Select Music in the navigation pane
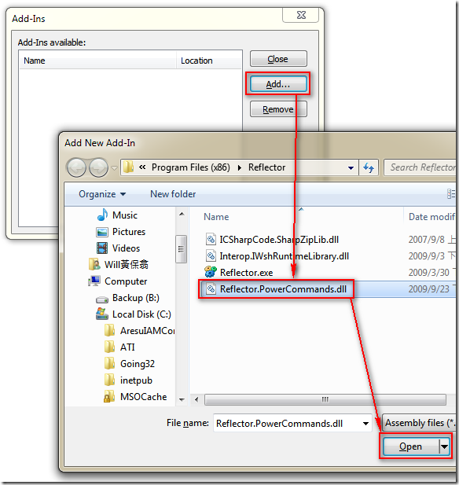Screen dimensions: 459x485 click(x=125, y=215)
